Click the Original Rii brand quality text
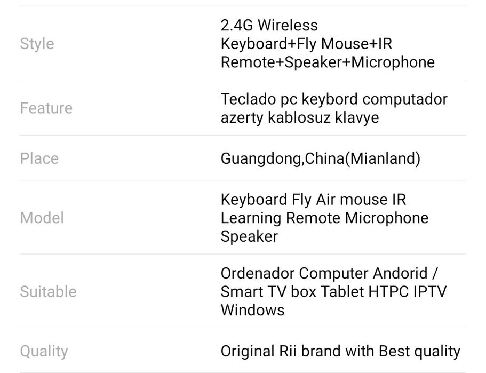Viewport: 486px width, 373px height. (340, 351)
